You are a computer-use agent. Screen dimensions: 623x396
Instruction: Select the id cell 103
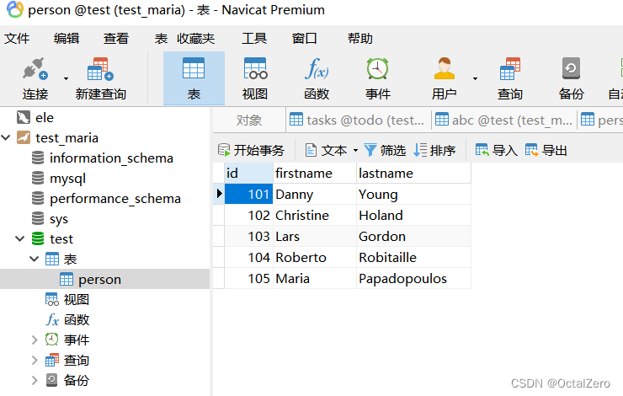pos(248,236)
